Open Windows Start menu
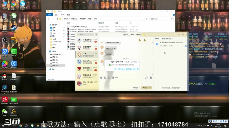Image resolution: width=229 pixels, height=128 pixels. (3, 125)
